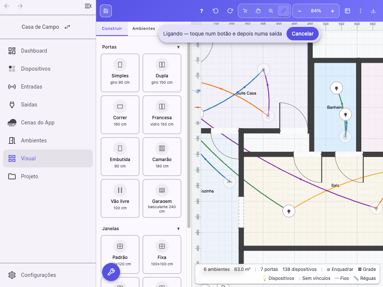Image resolution: width=383 pixels, height=287 pixels.
Task: Click the switch device in Banheiro
Action: 345,137
